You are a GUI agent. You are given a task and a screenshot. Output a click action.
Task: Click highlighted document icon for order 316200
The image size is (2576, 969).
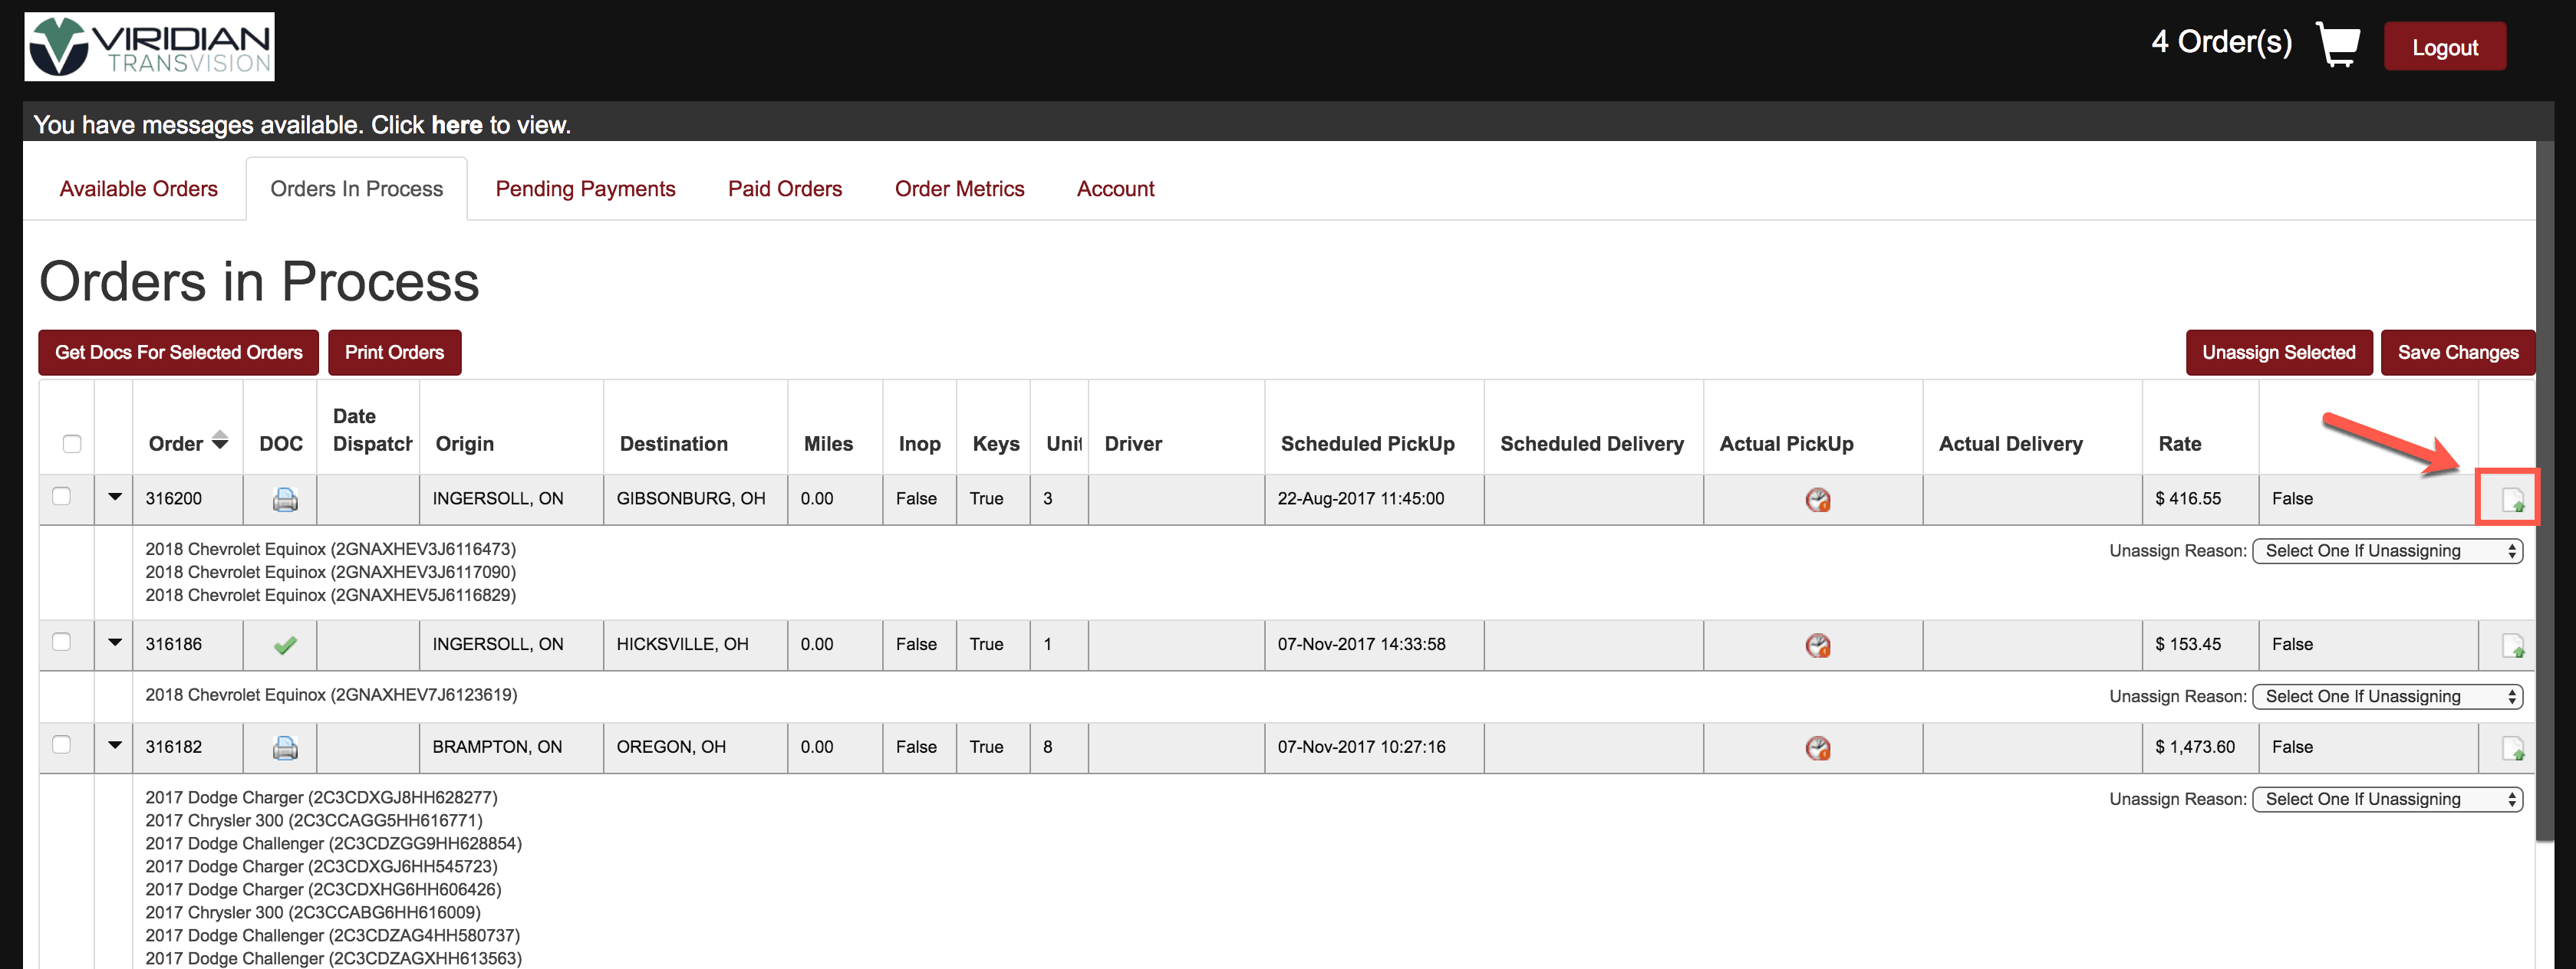point(2512,500)
